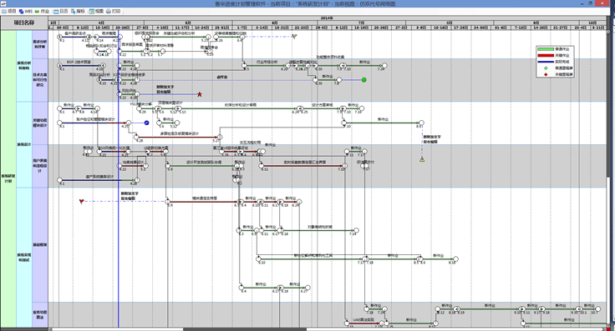Open the 指标 toolbar menu
The width and height of the screenshot is (615, 331).
click(x=78, y=12)
